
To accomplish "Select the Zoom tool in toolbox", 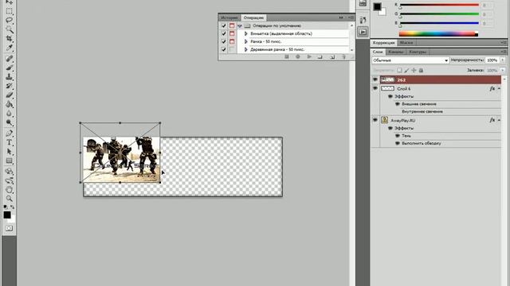I will point(9,199).
